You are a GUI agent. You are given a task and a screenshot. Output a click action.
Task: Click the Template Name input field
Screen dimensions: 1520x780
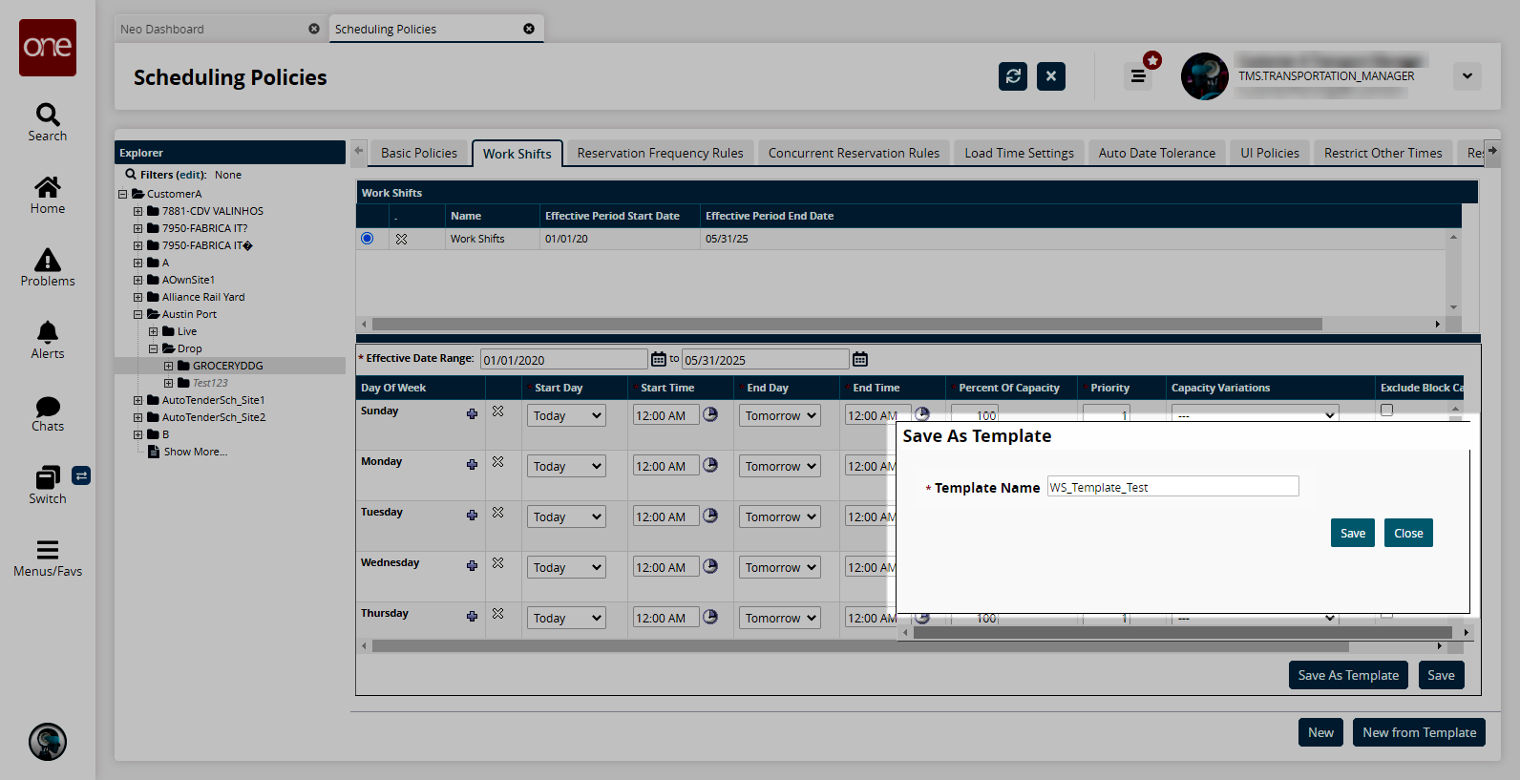click(x=1172, y=487)
